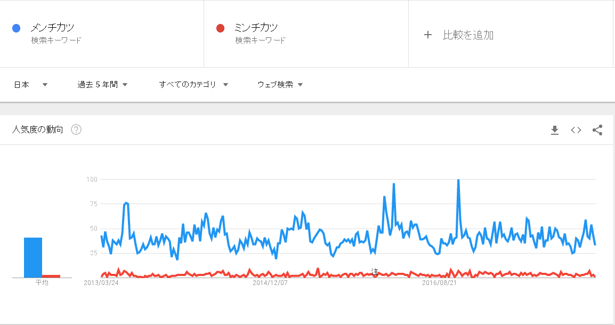This screenshot has width=615, height=325.
Task: Click the red average bar
Action: [x=51, y=276]
